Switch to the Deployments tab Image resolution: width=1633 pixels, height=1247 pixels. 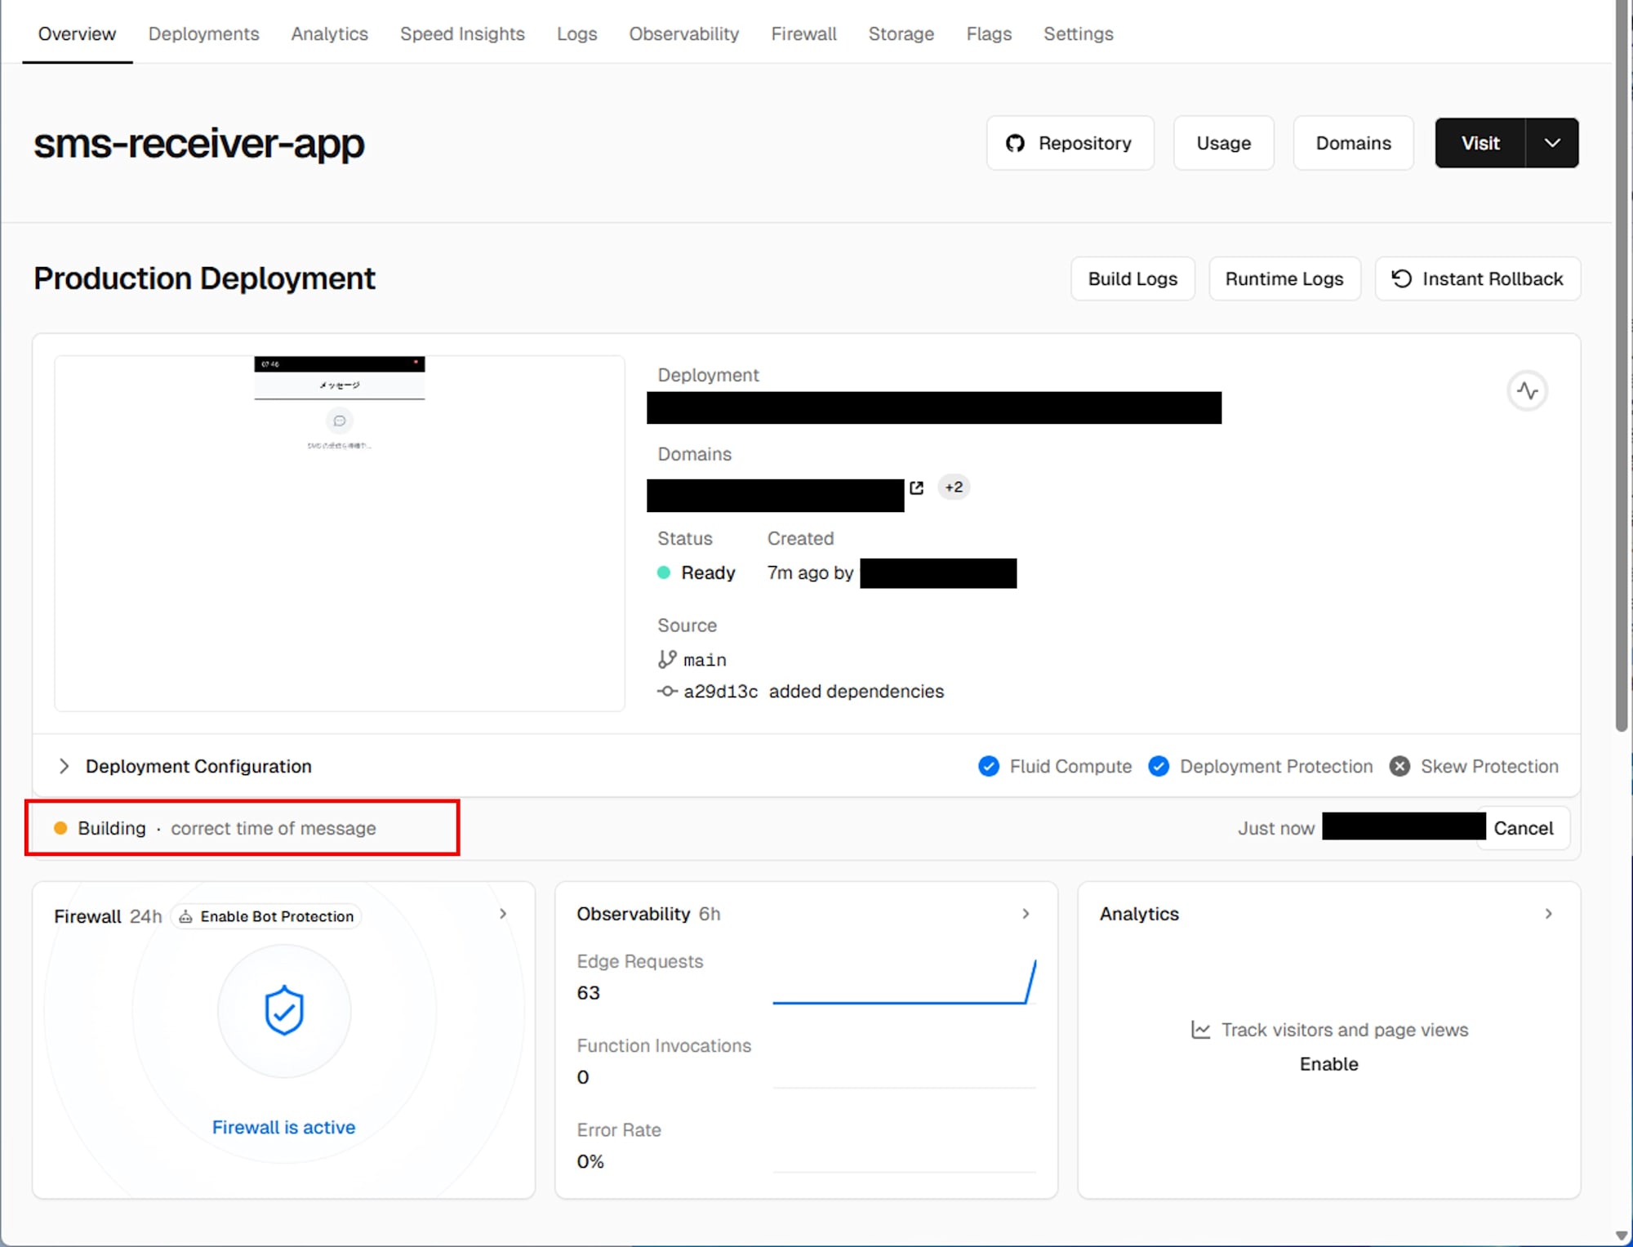[x=203, y=33]
